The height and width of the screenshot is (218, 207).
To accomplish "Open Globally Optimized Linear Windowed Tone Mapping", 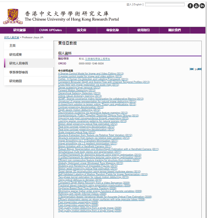I will coord(91,163).
